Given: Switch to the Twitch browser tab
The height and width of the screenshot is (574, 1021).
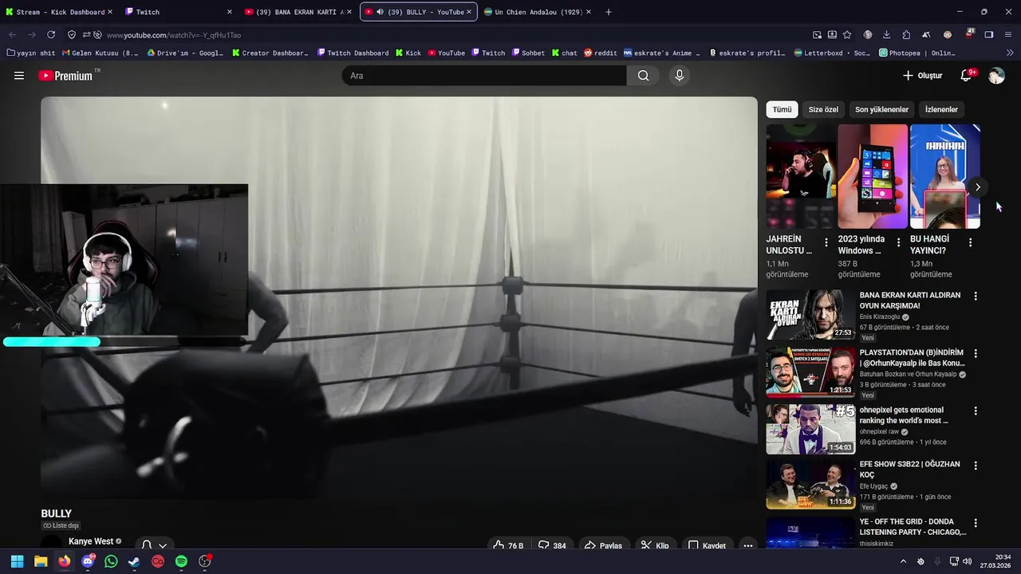Looking at the screenshot, I should click(x=179, y=12).
